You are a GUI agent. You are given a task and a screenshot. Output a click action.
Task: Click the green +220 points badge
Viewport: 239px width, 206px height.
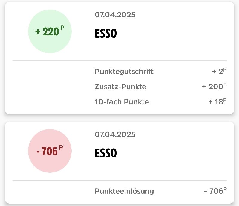tap(50, 31)
